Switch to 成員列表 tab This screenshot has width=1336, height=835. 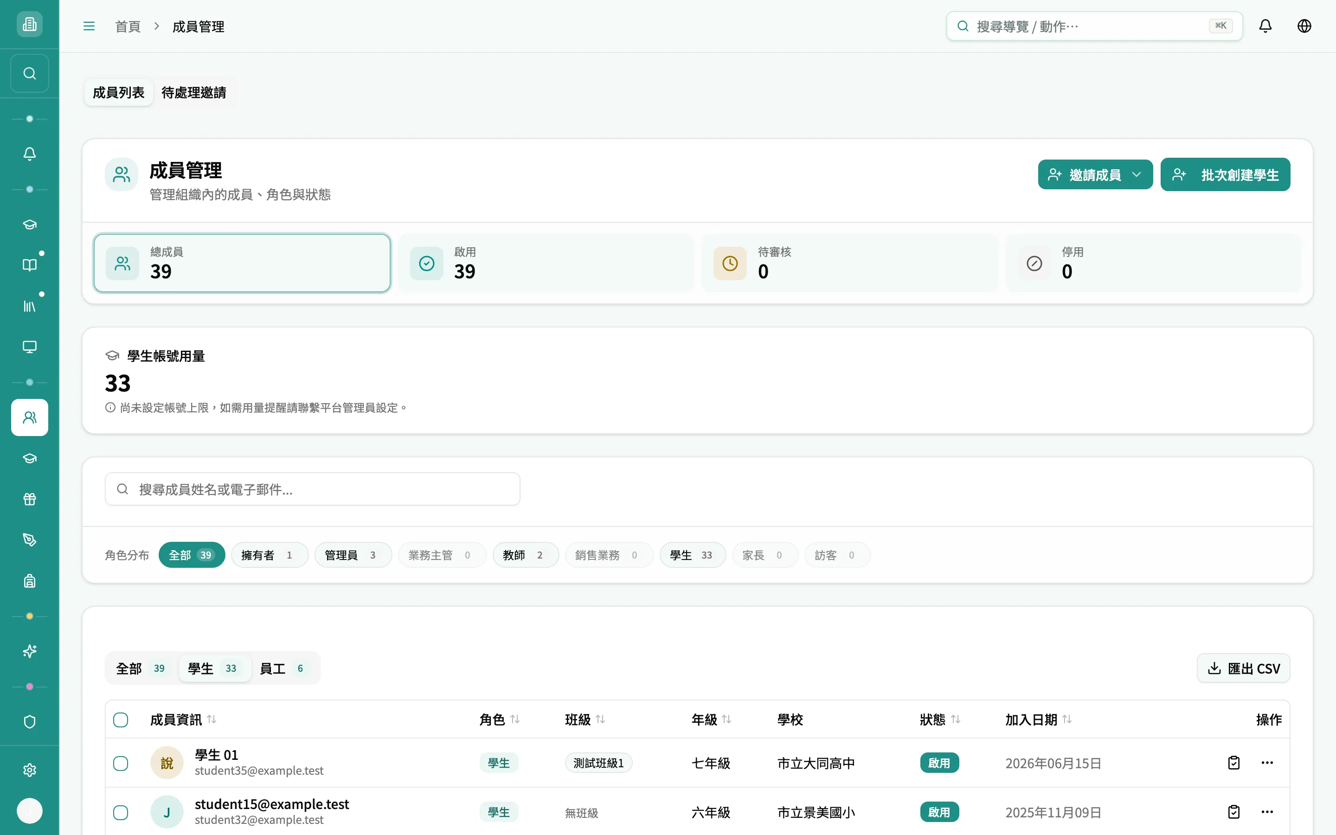[119, 92]
